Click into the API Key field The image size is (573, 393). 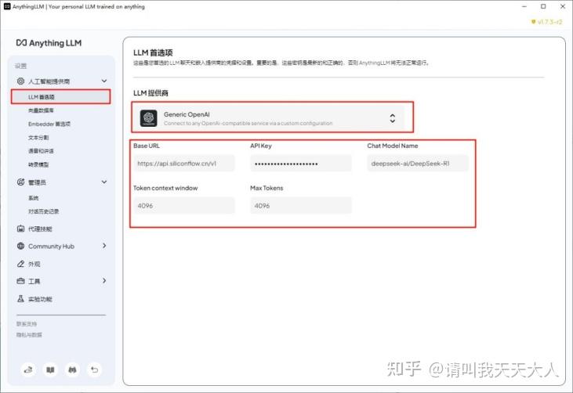(x=301, y=164)
